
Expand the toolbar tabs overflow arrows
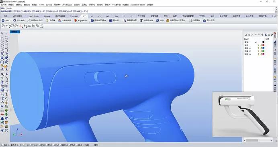(x=274, y=16)
